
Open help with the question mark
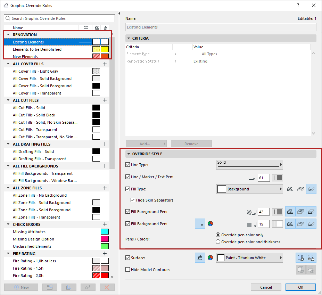tap(298, 5)
